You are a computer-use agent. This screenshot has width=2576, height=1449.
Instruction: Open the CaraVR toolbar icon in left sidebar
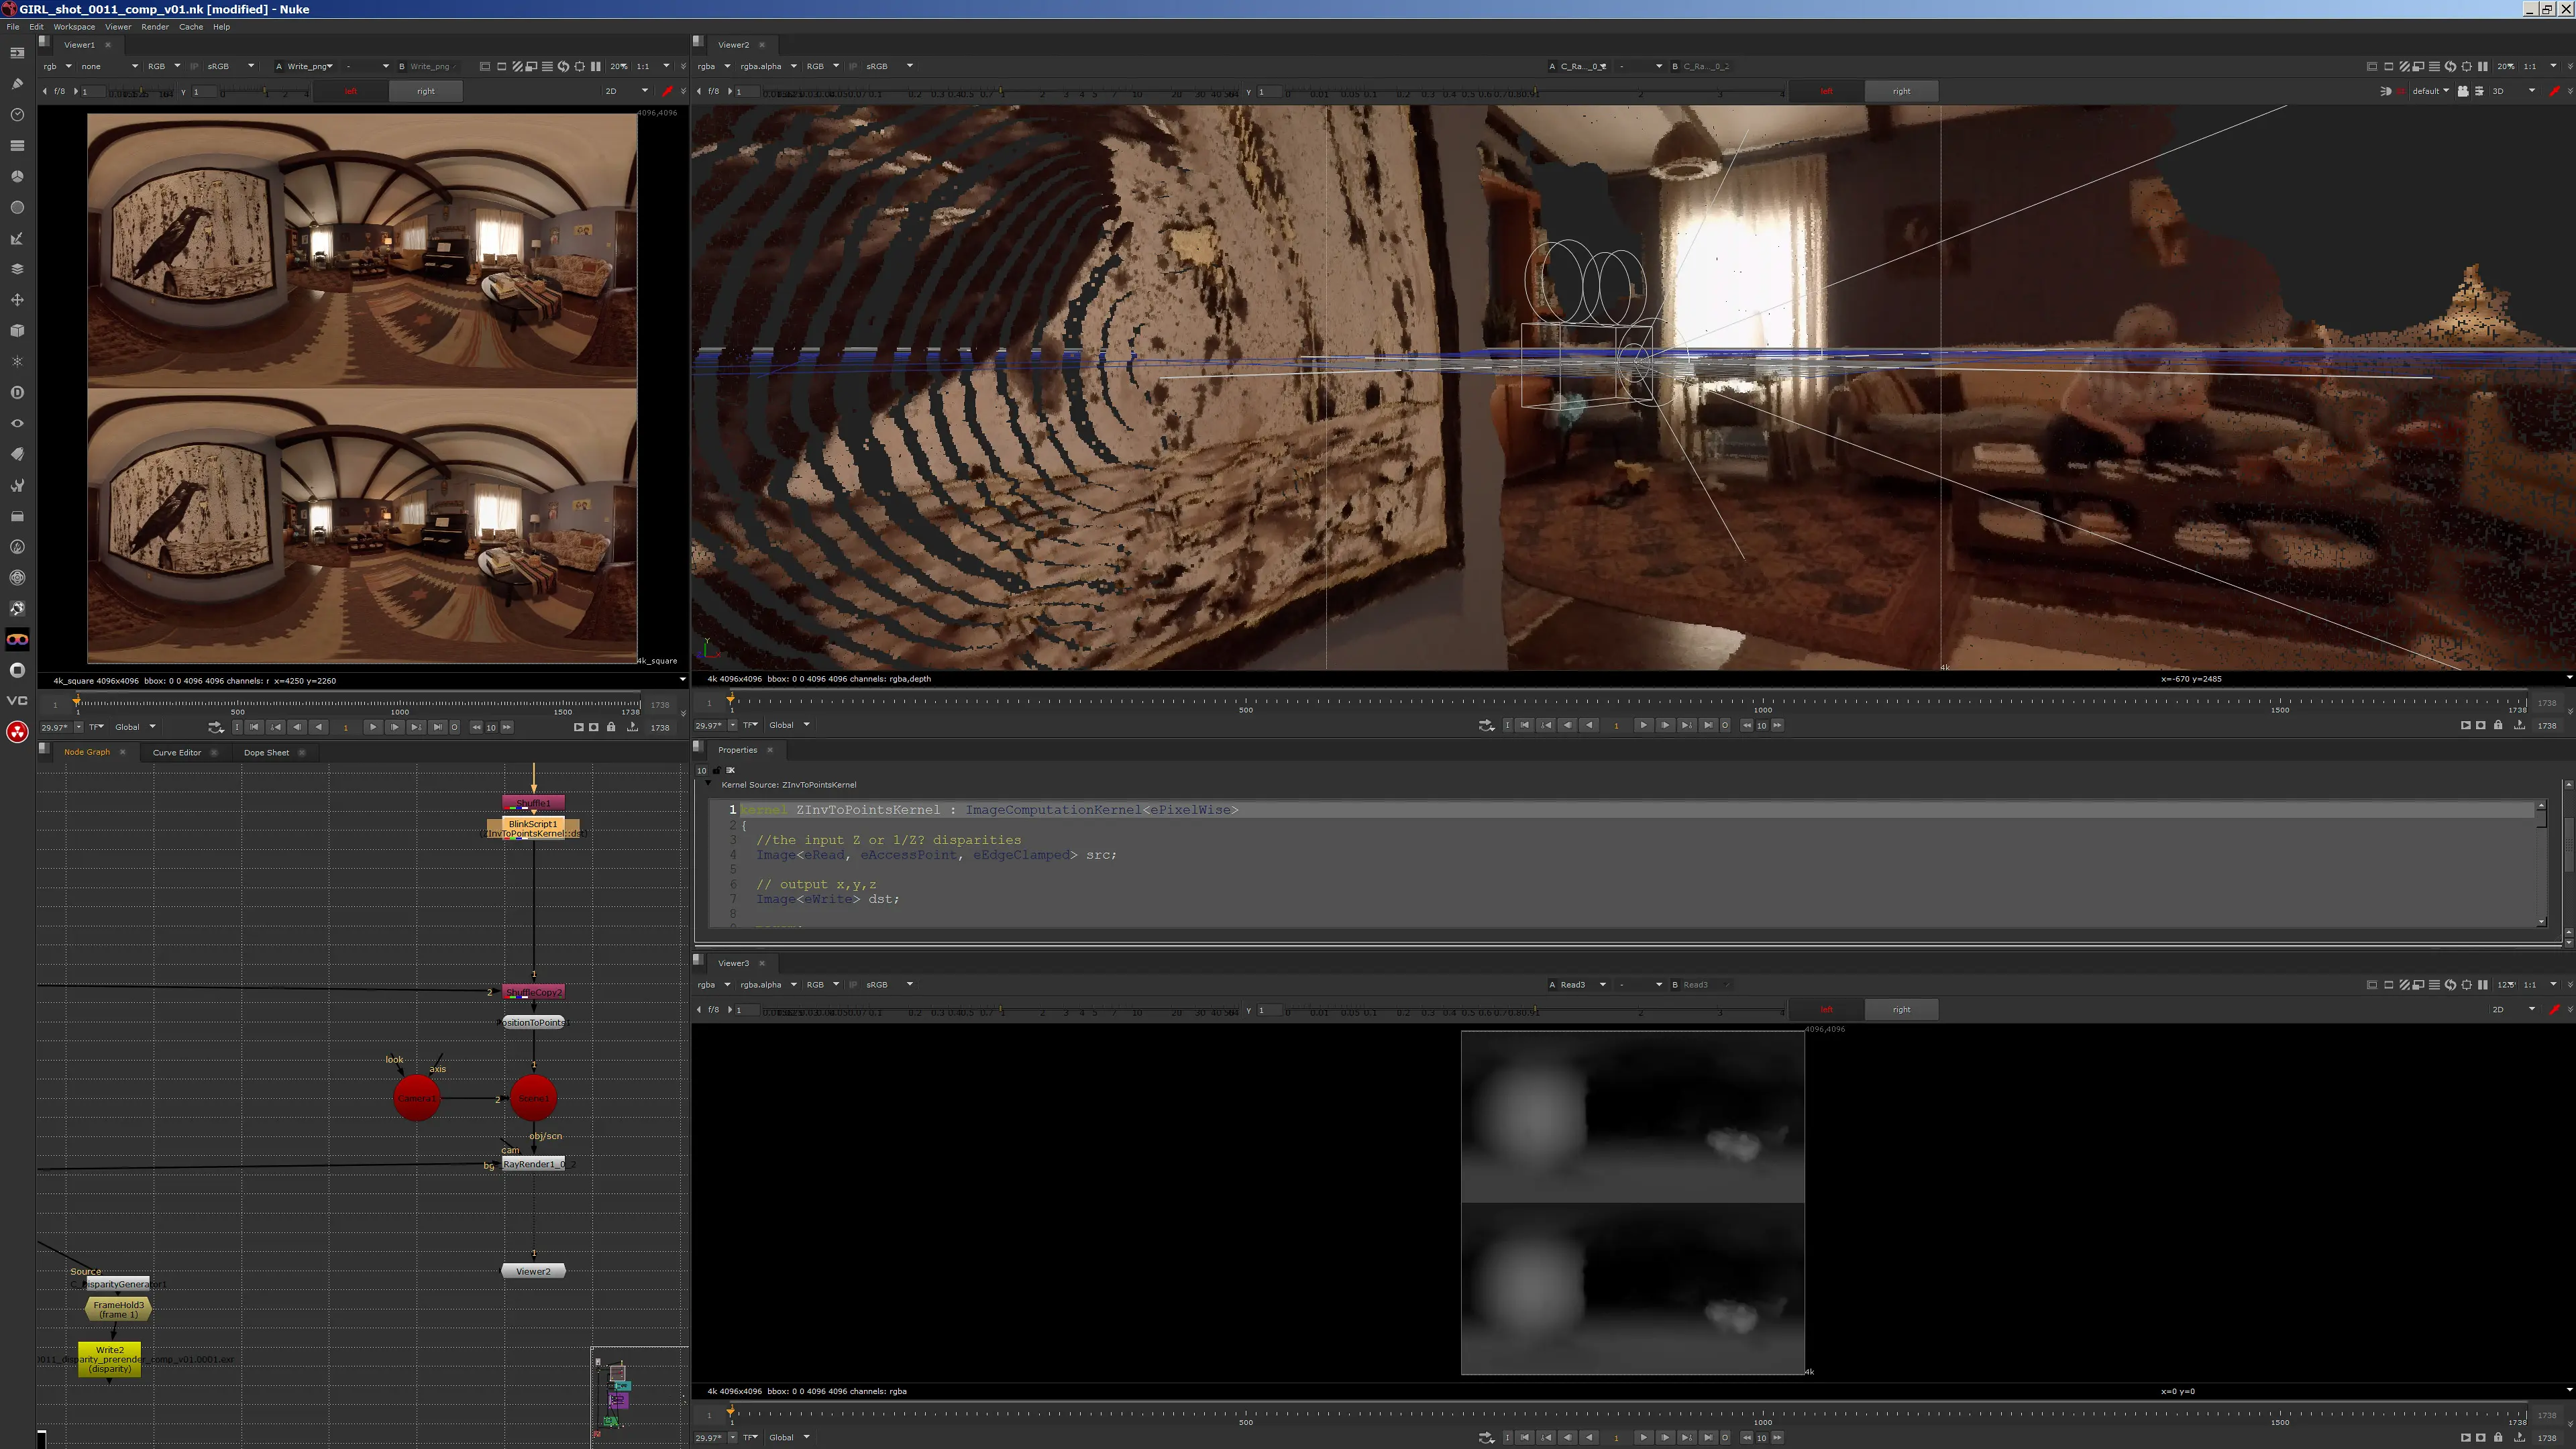[17, 639]
